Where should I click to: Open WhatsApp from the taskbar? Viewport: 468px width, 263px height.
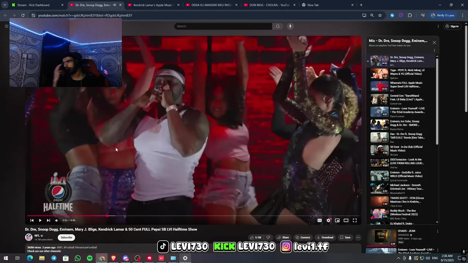pyautogui.click(x=78, y=258)
